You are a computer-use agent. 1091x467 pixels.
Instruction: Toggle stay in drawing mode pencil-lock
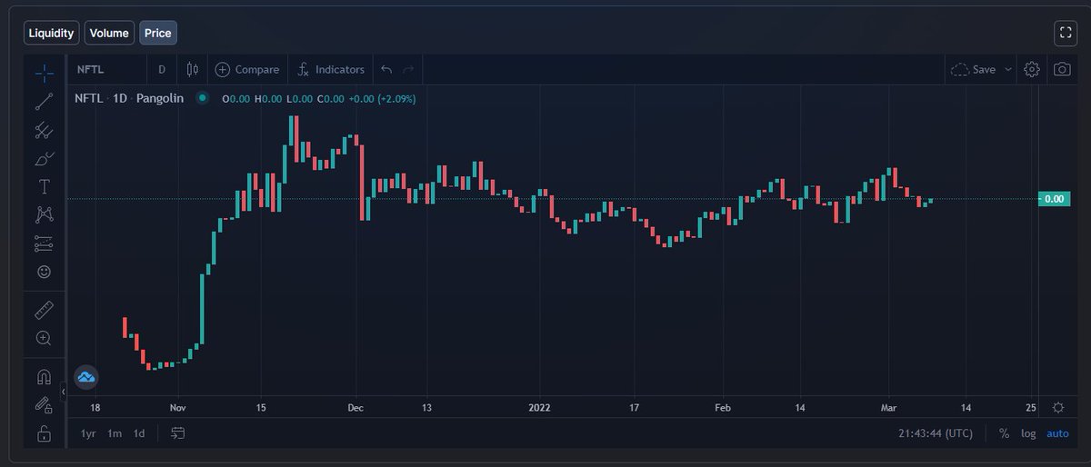(44, 405)
